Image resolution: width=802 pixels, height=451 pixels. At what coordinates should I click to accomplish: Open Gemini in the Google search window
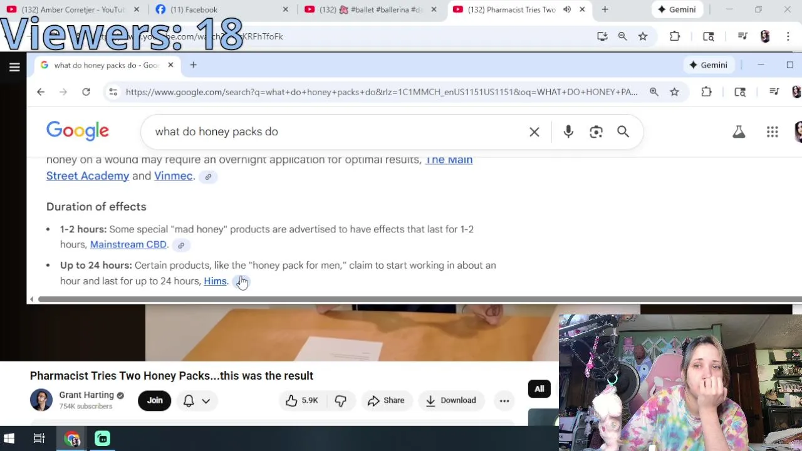pos(708,65)
